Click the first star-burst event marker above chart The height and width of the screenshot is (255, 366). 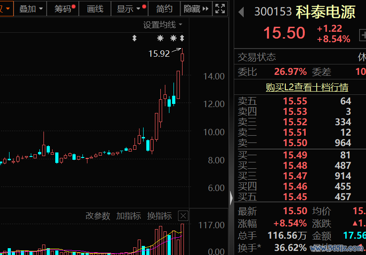[160, 38]
